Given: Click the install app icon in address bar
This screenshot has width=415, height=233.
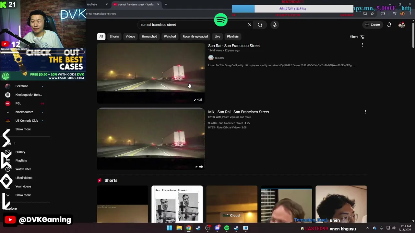Looking at the screenshot, I should [365, 14].
